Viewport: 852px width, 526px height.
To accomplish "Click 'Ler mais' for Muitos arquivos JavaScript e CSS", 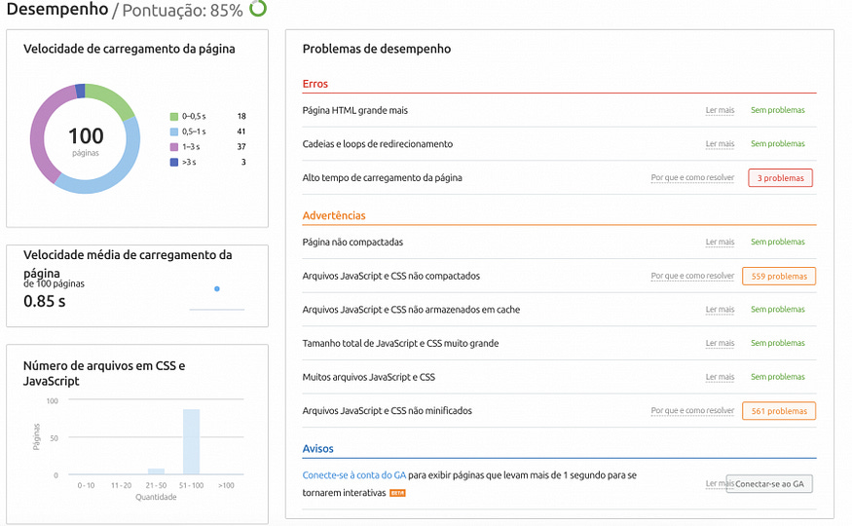I will click(720, 377).
